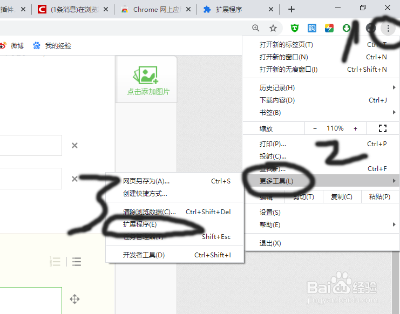Click the bulleted list icon
This screenshot has width=400, height=314.
tap(77, 262)
